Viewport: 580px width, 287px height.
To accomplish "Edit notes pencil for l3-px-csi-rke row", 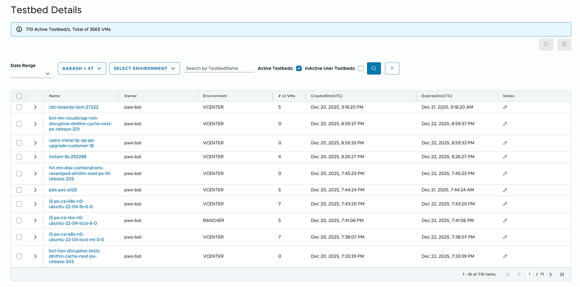I will [505, 220].
